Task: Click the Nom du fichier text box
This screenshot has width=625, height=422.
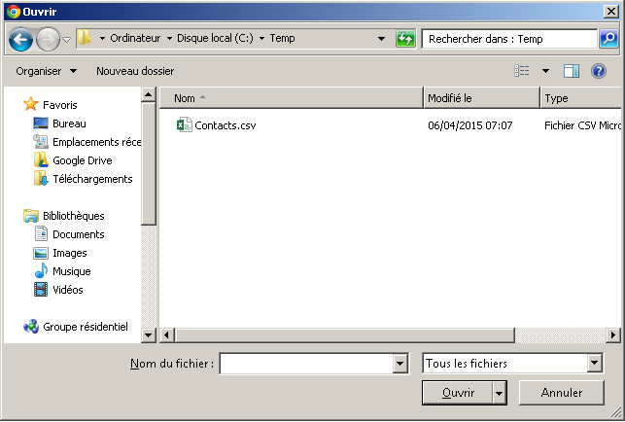Action: tap(306, 364)
